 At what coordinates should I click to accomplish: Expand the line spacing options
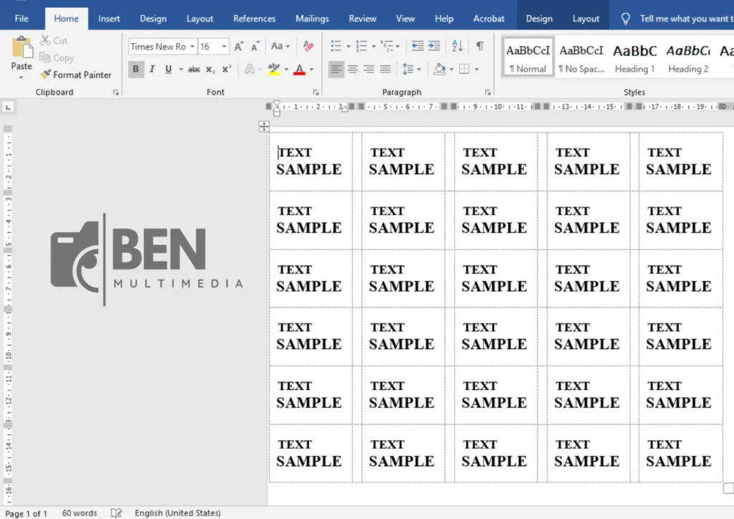(x=419, y=69)
